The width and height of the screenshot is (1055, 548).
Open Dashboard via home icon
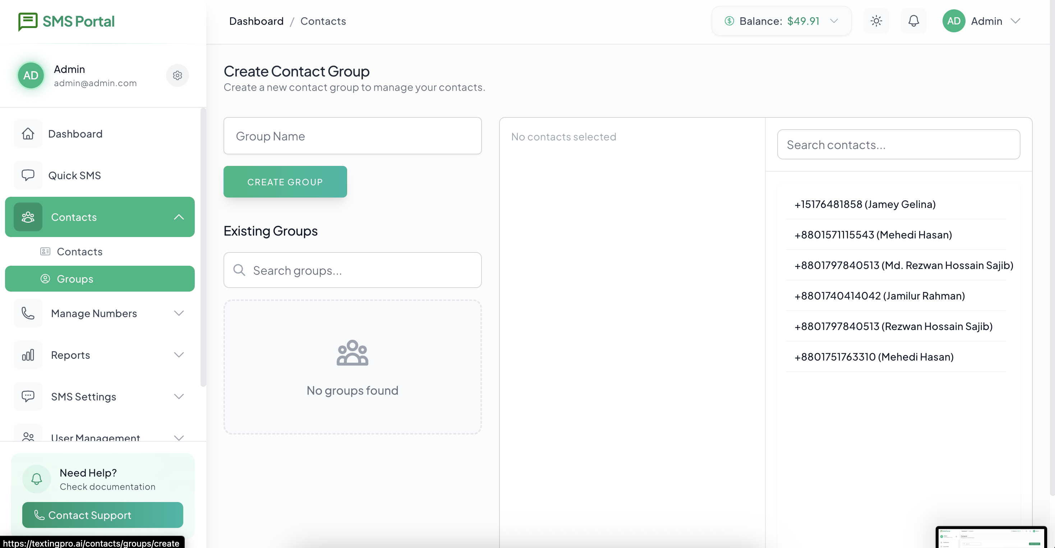coord(28,134)
